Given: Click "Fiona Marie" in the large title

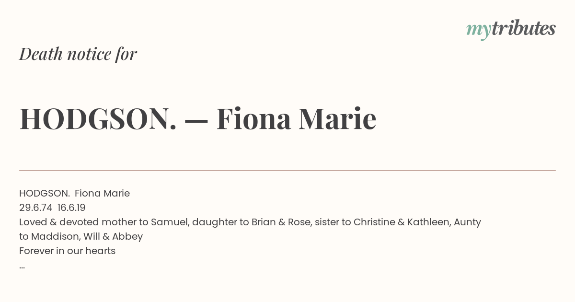Looking at the screenshot, I should [296, 119].
